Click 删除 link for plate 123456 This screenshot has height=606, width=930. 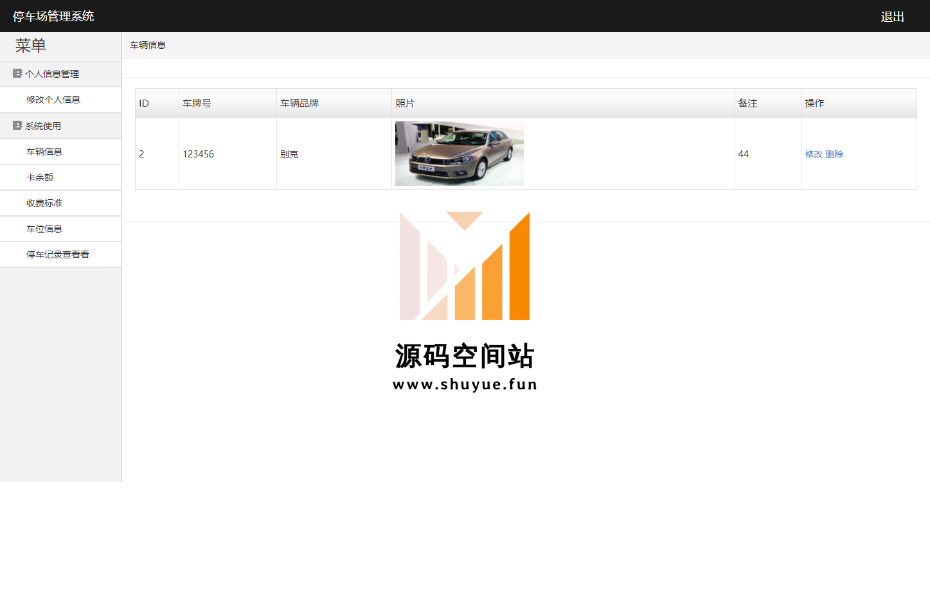pos(834,154)
